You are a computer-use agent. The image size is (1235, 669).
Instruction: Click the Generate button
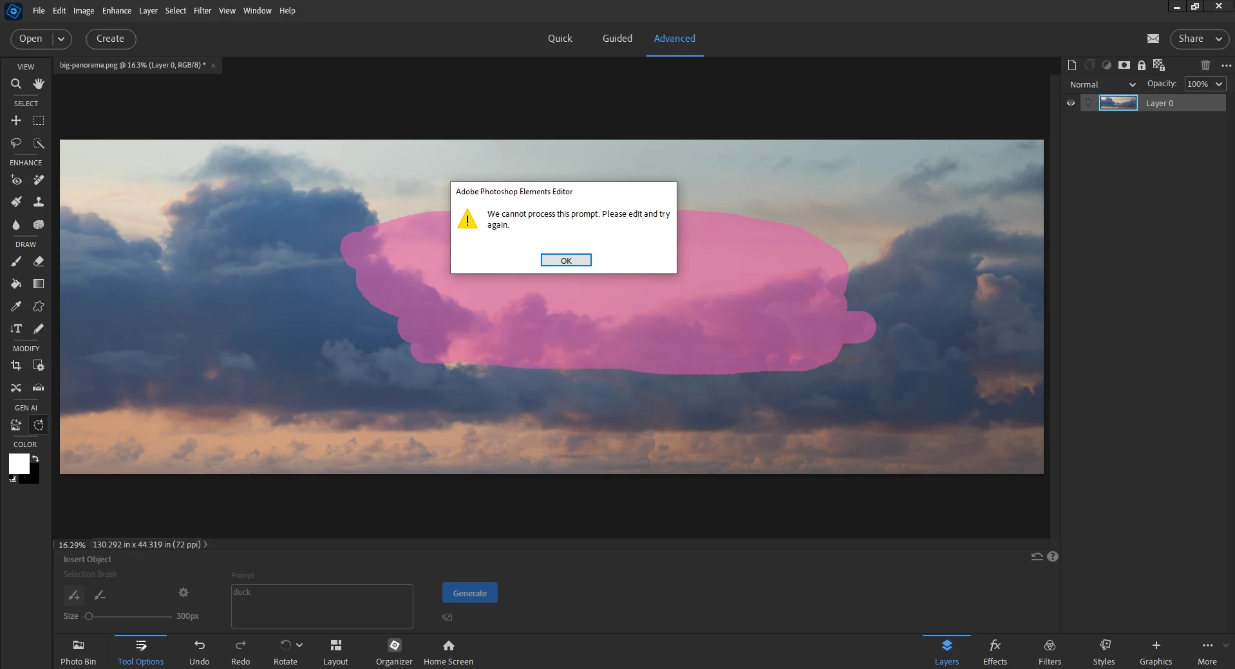point(470,593)
